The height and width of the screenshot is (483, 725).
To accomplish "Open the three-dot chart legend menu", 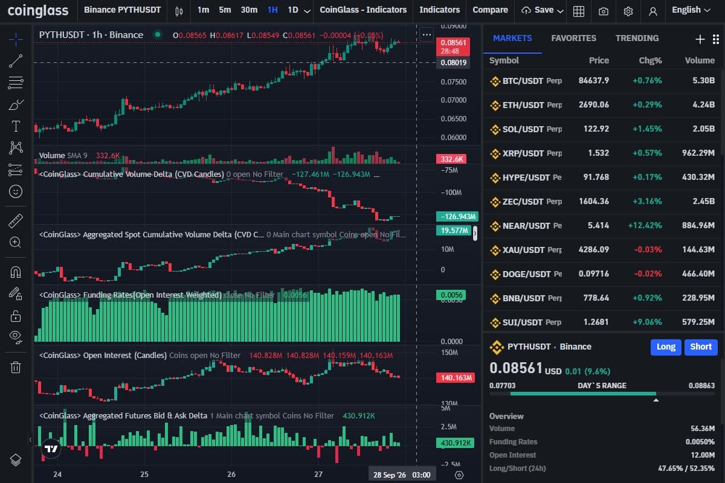I will tap(427, 34).
